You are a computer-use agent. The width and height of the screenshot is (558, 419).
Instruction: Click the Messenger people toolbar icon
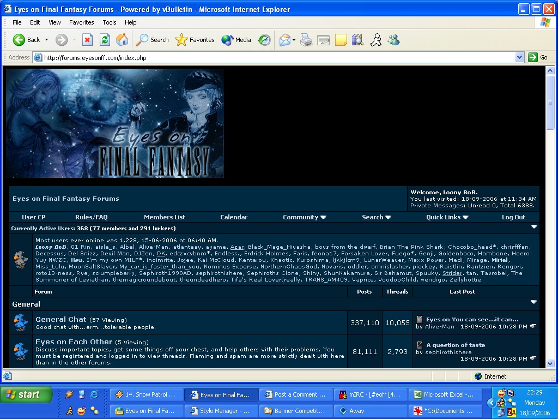pos(393,40)
